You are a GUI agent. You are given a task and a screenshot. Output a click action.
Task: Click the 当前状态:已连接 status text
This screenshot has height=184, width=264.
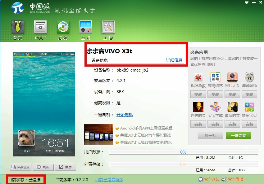point(24,180)
